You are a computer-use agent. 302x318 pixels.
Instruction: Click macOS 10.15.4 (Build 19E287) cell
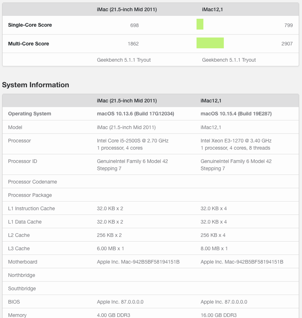pos(236,114)
